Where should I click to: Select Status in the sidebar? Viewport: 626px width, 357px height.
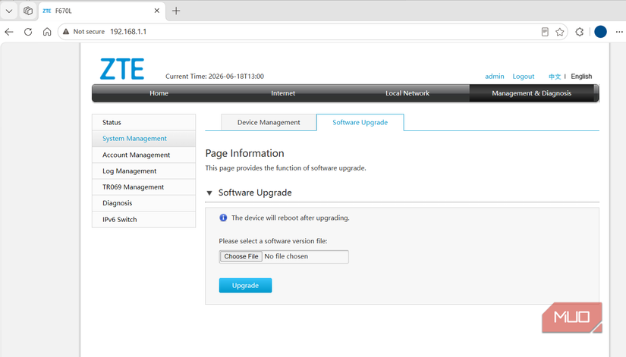coord(143,123)
